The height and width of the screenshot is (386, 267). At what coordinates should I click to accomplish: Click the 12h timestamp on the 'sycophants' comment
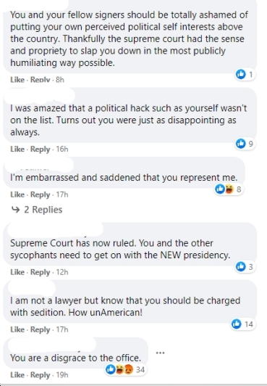click(62, 272)
